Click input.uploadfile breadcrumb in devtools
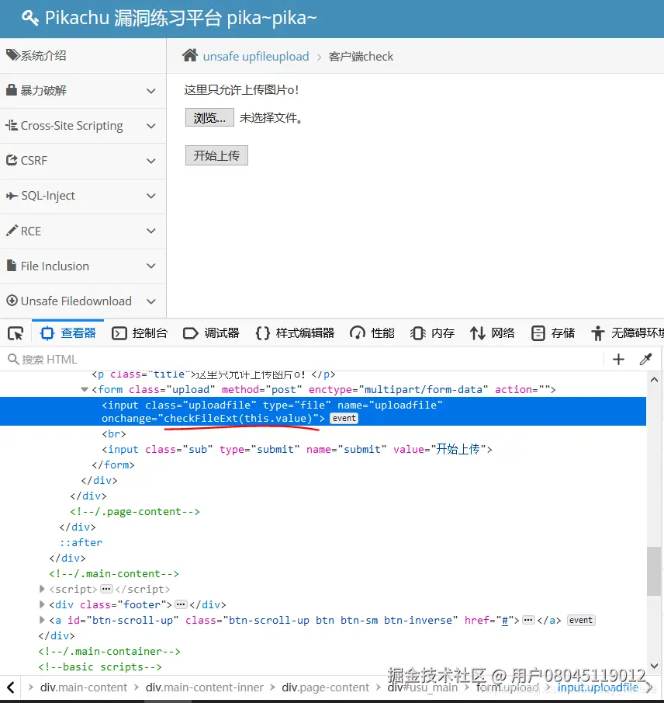Screen dimensions: 664x703 coord(598,687)
